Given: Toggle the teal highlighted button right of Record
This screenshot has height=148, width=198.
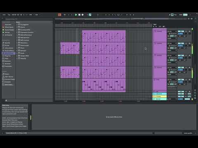Looking at the screenshot, I should tap(90, 15).
